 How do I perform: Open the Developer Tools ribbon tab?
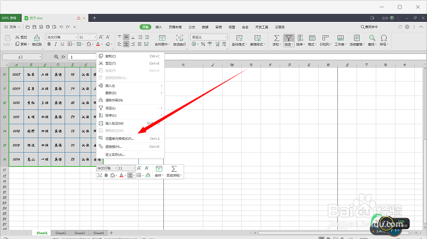262,27
